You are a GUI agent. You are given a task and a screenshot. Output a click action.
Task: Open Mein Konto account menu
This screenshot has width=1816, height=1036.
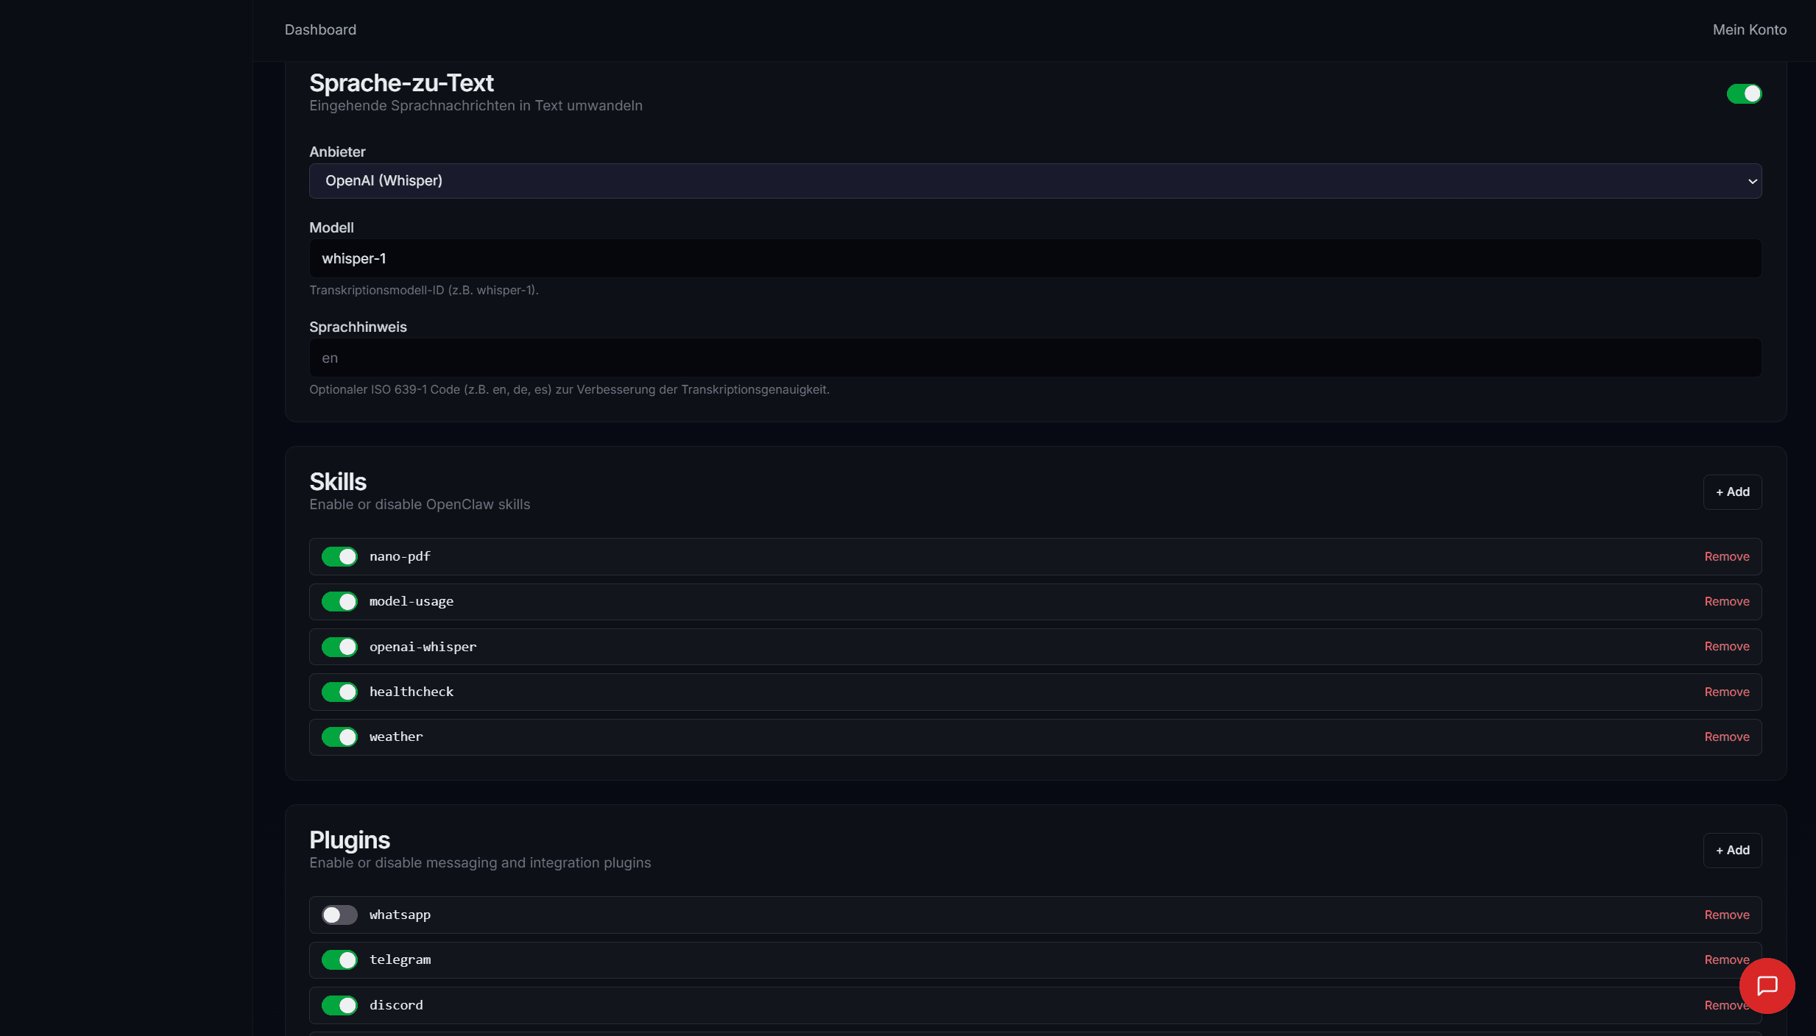tap(1749, 30)
